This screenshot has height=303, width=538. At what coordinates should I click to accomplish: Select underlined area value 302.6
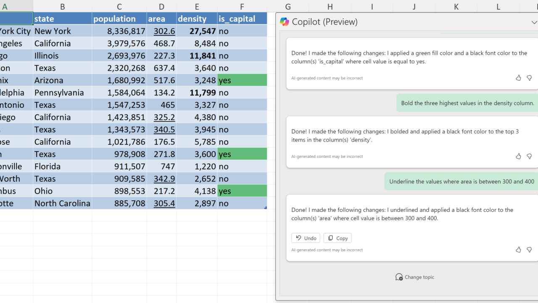point(161,31)
